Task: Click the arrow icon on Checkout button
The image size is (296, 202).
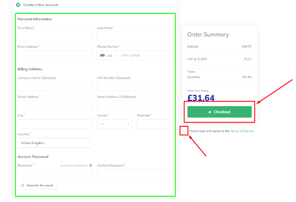Action: [210, 112]
